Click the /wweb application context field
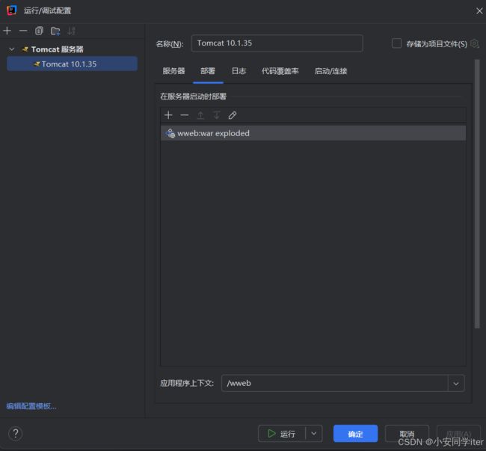 [x=335, y=383]
